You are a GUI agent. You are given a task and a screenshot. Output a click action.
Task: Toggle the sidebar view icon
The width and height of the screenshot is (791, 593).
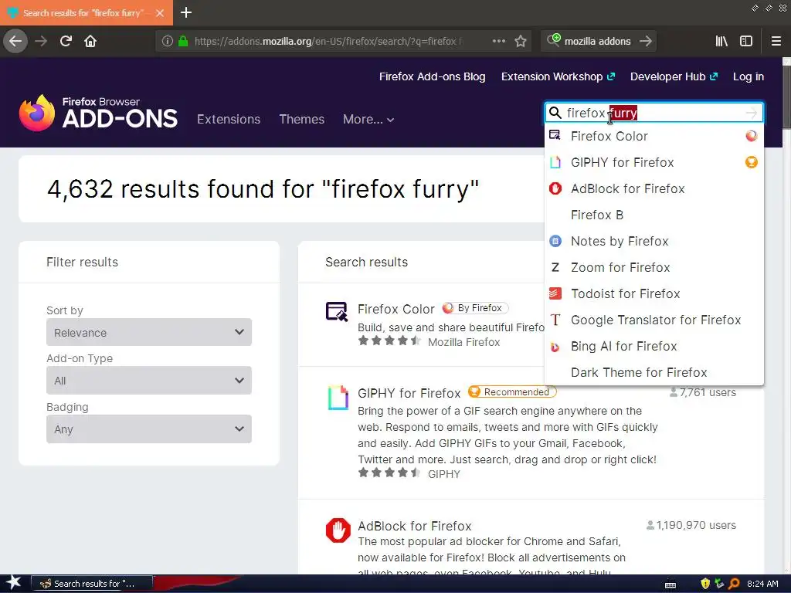(746, 41)
